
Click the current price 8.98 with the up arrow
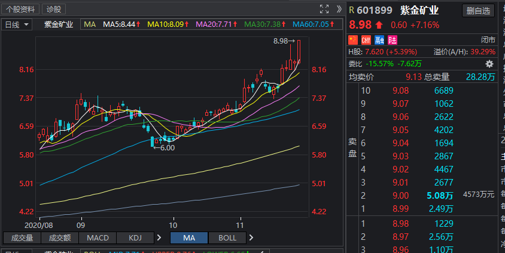[366, 24]
